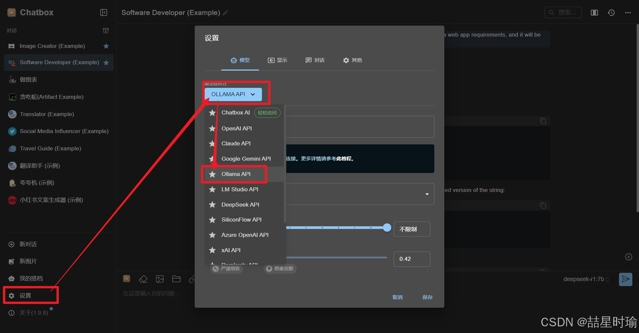Viewport: 639px width, 333px height.
Task: Click the clear conversations icon beside 对话
Action: [106, 31]
